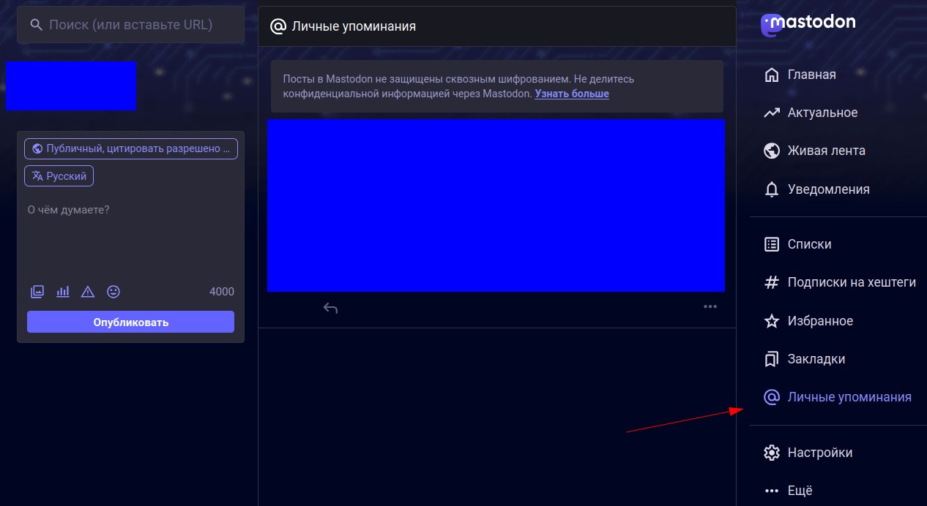Open "Уведомления" notifications

[827, 189]
